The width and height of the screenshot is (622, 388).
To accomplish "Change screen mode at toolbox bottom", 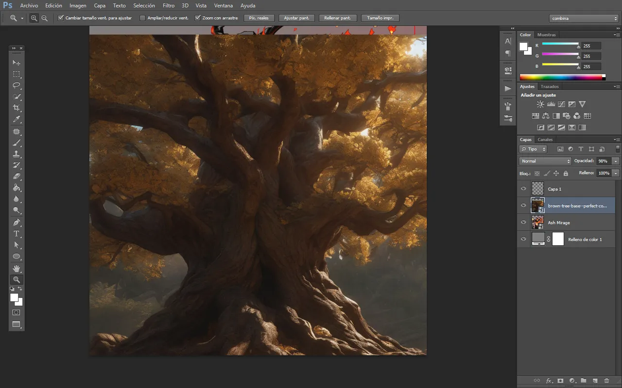I will pyautogui.click(x=17, y=324).
